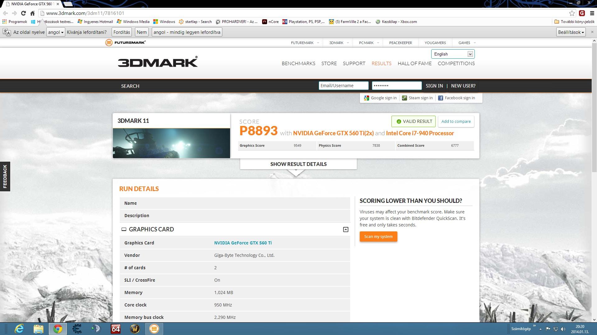The image size is (597, 335).
Task: Click the Steam sign in icon
Action: [x=404, y=98]
